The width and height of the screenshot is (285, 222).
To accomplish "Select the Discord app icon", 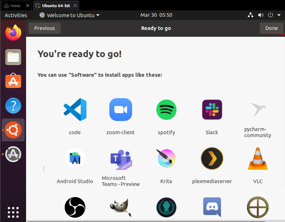I will [x=212, y=207].
